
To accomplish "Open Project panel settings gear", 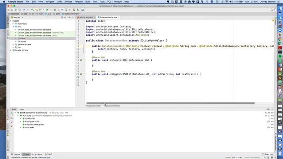I will coord(69,18).
